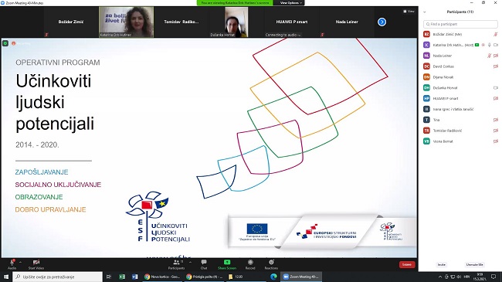502x282 pixels.
Task: Click the green Share Screen icon
Action: click(x=227, y=262)
